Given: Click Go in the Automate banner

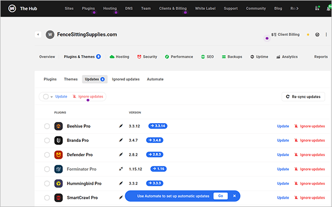Looking at the screenshot, I should [x=221, y=196].
